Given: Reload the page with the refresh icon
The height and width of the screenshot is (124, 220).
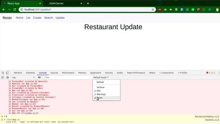Looking at the screenshot, I should pos(15,10).
